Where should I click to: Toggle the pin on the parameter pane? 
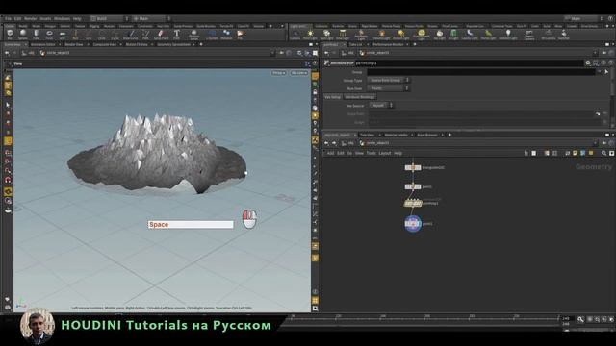pos(604,53)
